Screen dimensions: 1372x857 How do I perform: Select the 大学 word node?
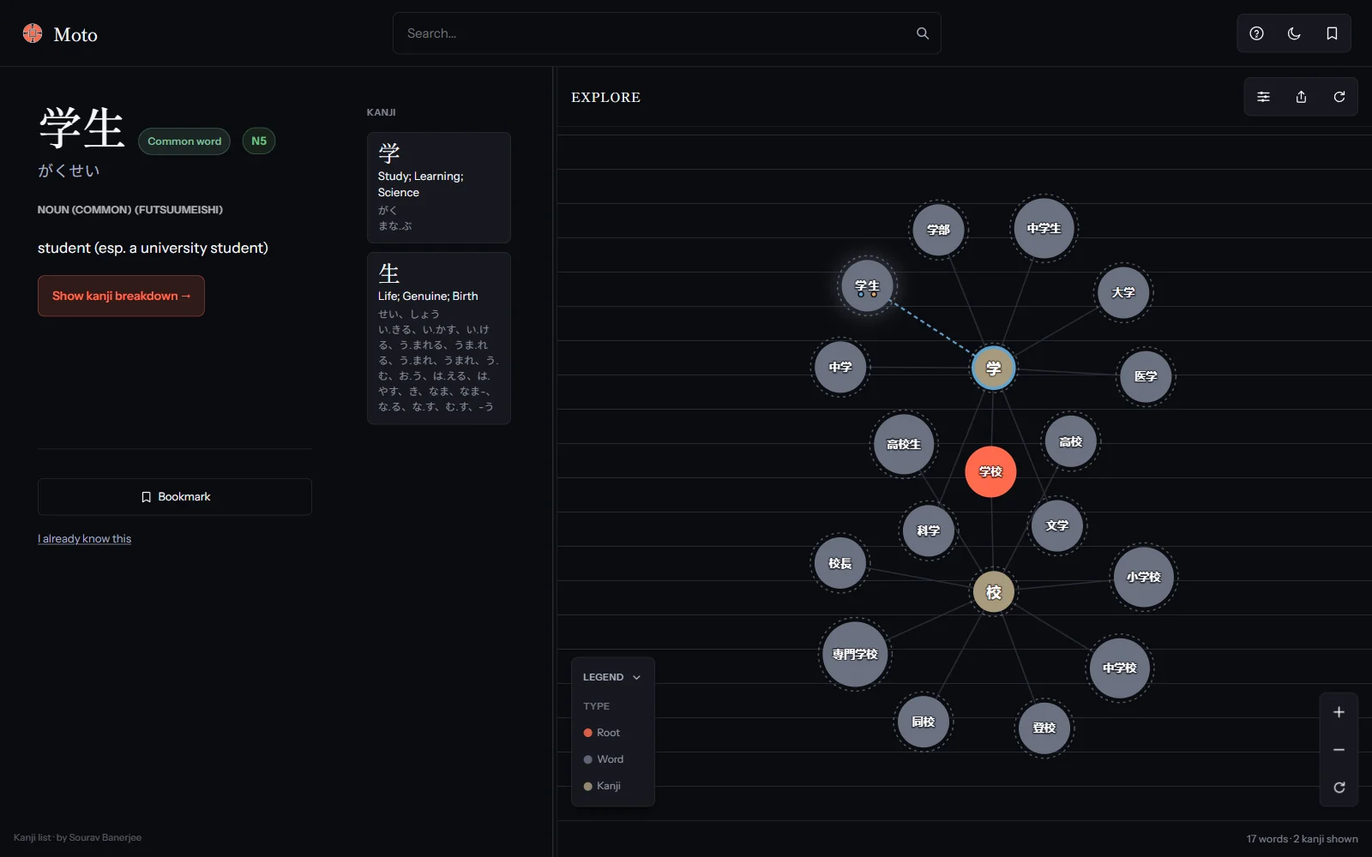click(x=1123, y=292)
